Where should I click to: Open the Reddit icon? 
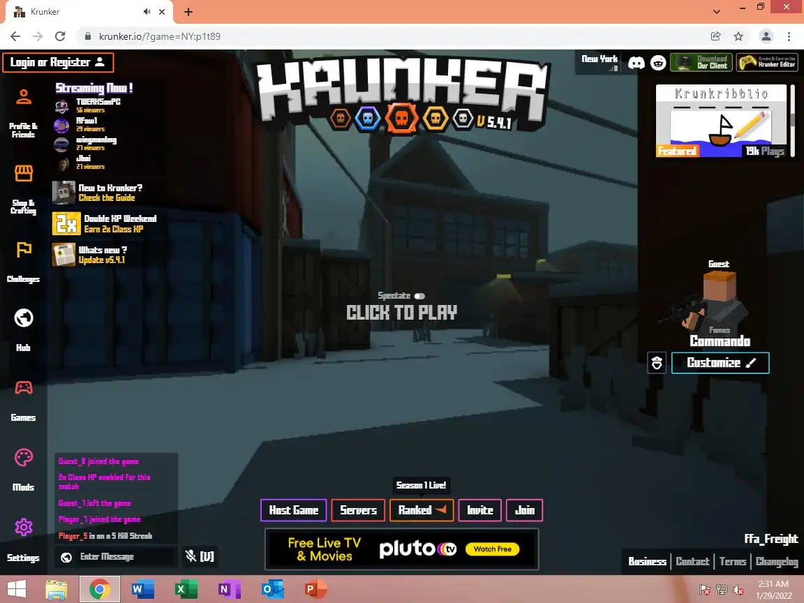658,63
